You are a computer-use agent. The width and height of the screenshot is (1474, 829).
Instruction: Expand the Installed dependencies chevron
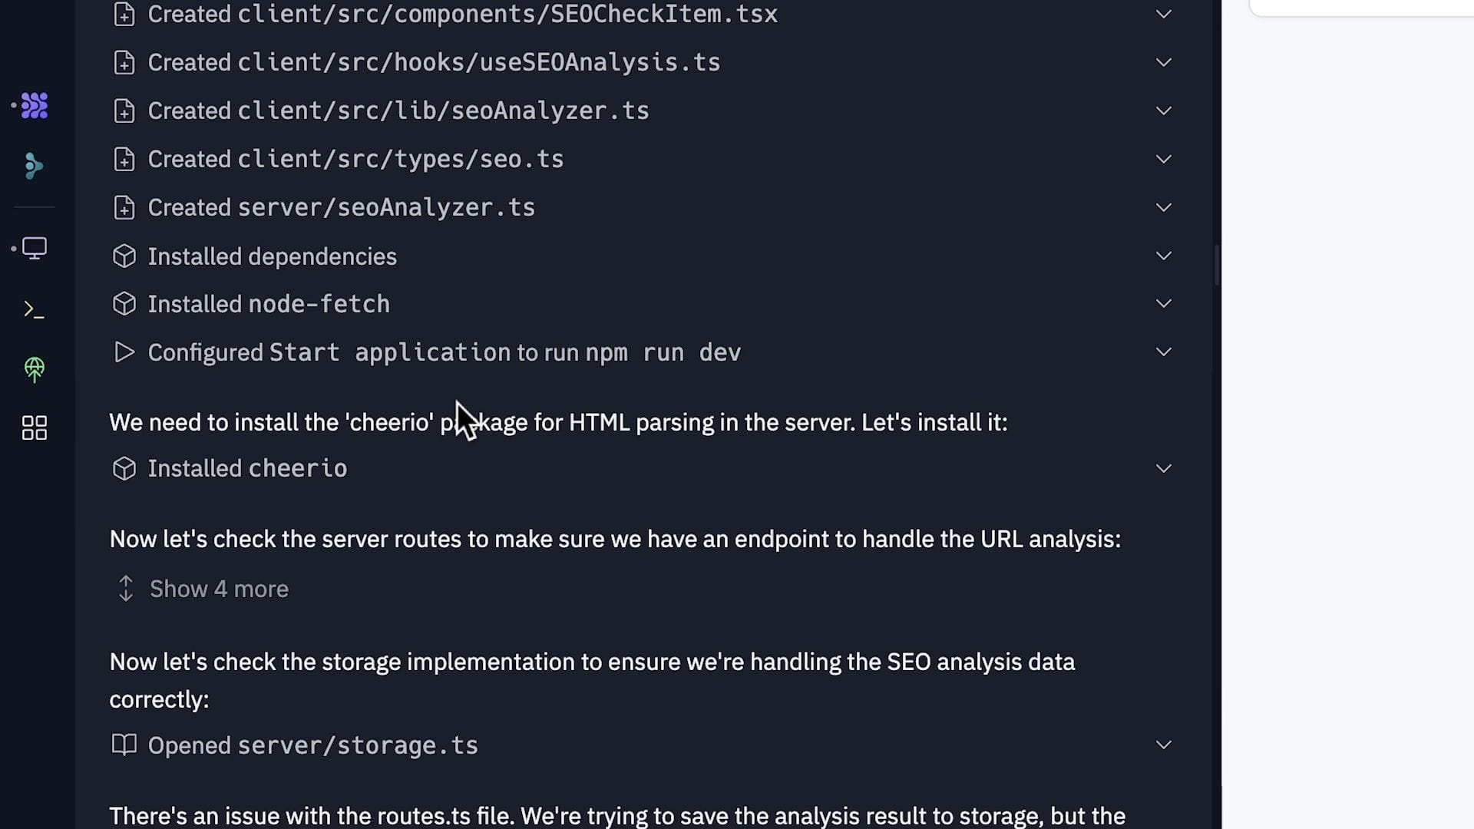[1163, 256]
